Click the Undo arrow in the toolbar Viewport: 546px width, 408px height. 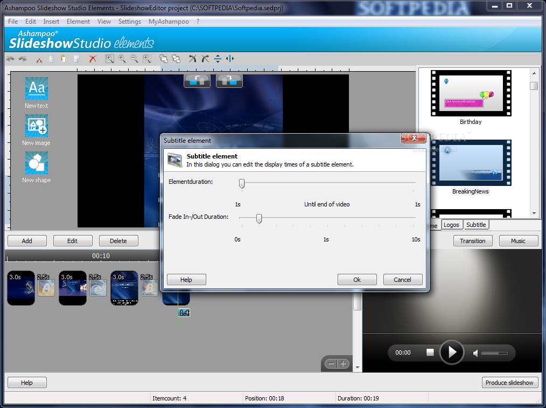click(10, 59)
